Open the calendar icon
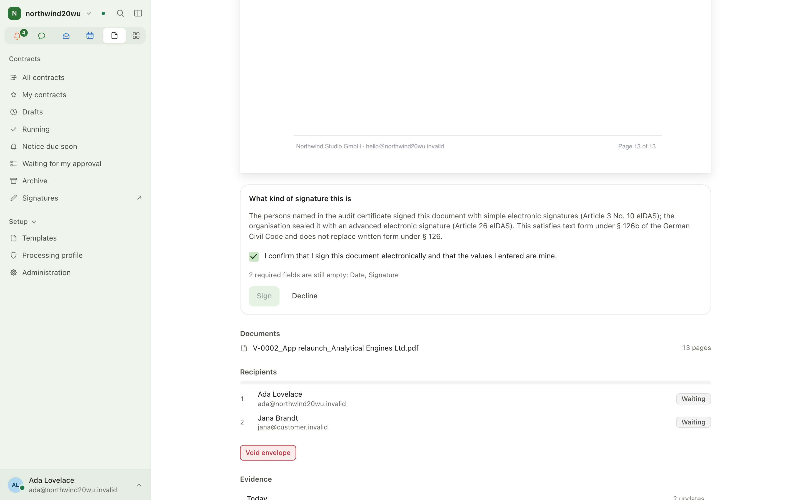The image size is (800, 500). 90,36
